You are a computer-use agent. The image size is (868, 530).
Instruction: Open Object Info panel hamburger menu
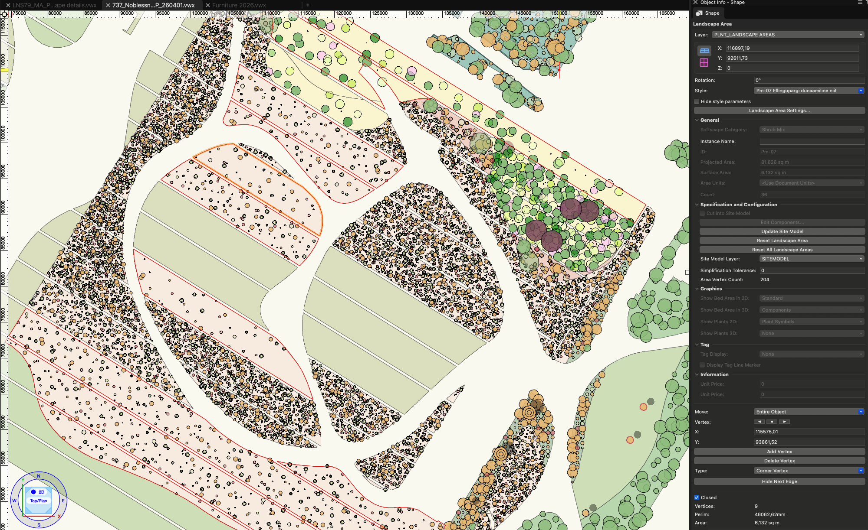coord(860,3)
